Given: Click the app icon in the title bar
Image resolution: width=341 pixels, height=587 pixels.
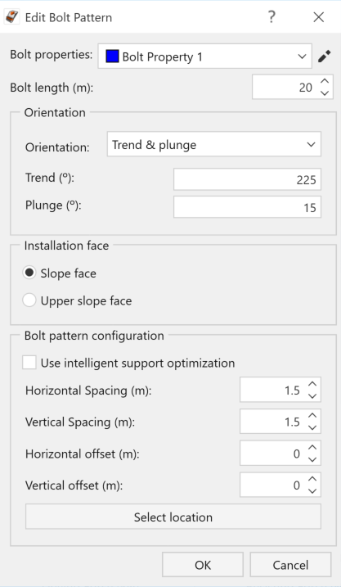Looking at the screenshot, I should coord(12,17).
